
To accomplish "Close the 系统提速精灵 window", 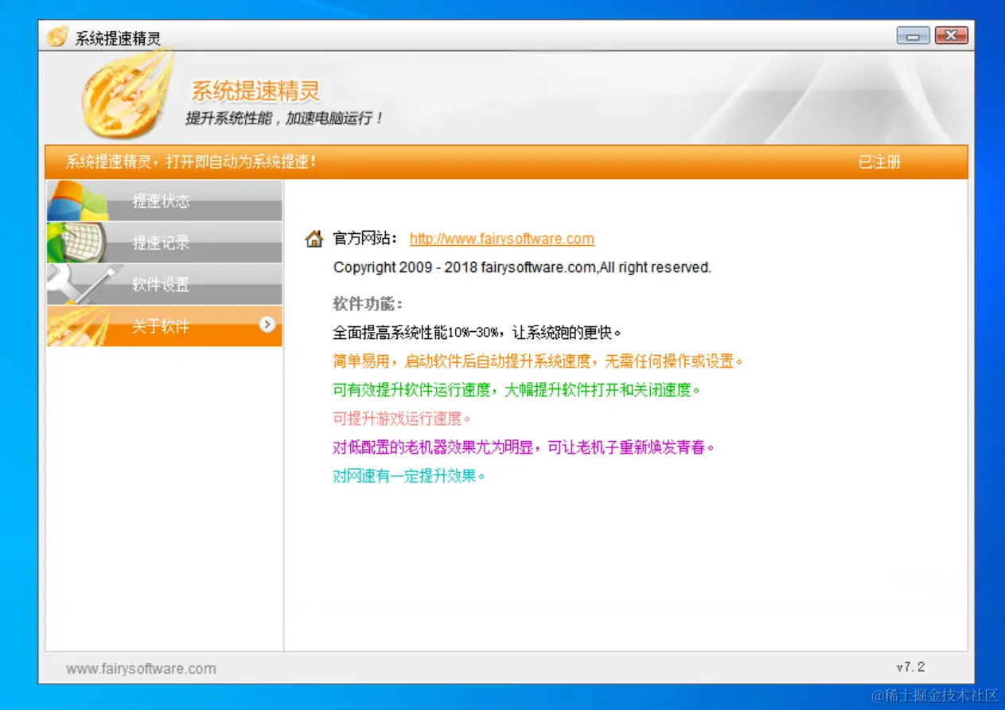I will click(x=951, y=35).
